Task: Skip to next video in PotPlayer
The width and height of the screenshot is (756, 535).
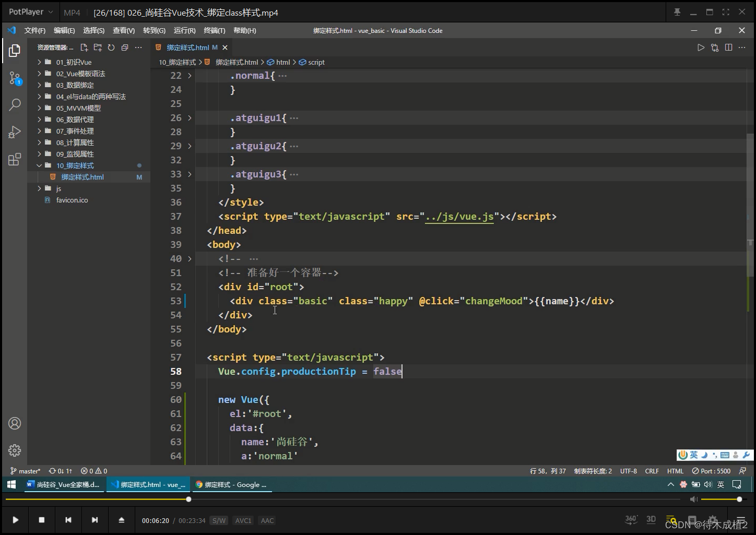Action: (x=95, y=520)
